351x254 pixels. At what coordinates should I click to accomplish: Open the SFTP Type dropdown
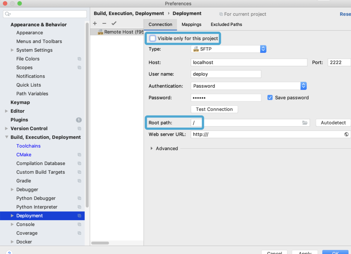tap(263, 49)
